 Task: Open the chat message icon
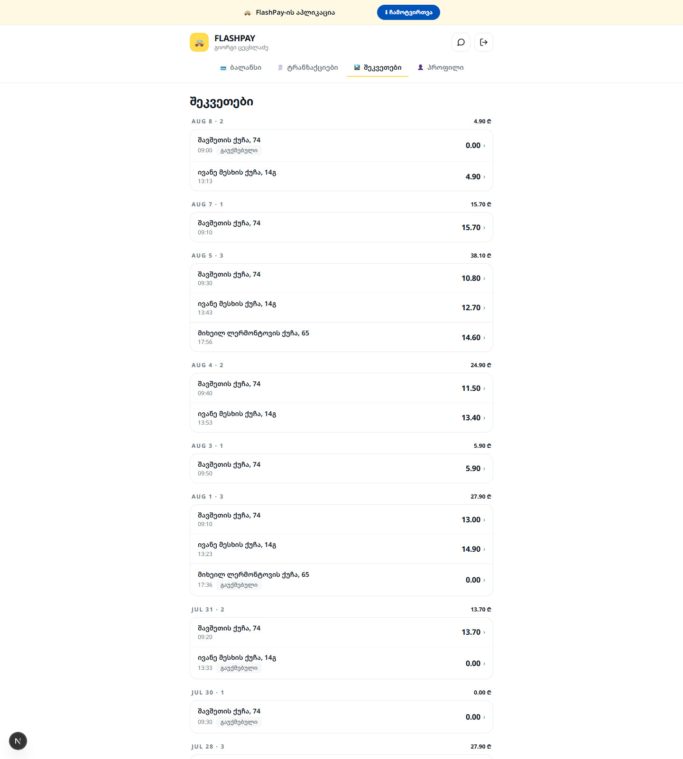point(461,42)
